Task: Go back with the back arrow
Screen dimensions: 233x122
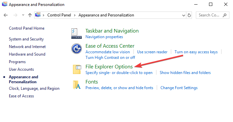Action: [x=6, y=15]
